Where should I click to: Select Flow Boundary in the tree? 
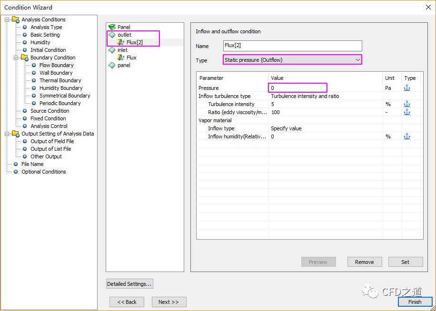point(57,65)
